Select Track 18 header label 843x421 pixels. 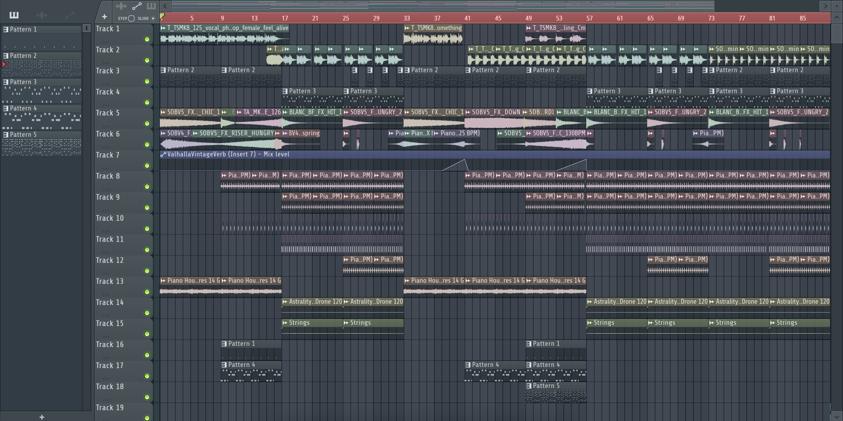[110, 387]
